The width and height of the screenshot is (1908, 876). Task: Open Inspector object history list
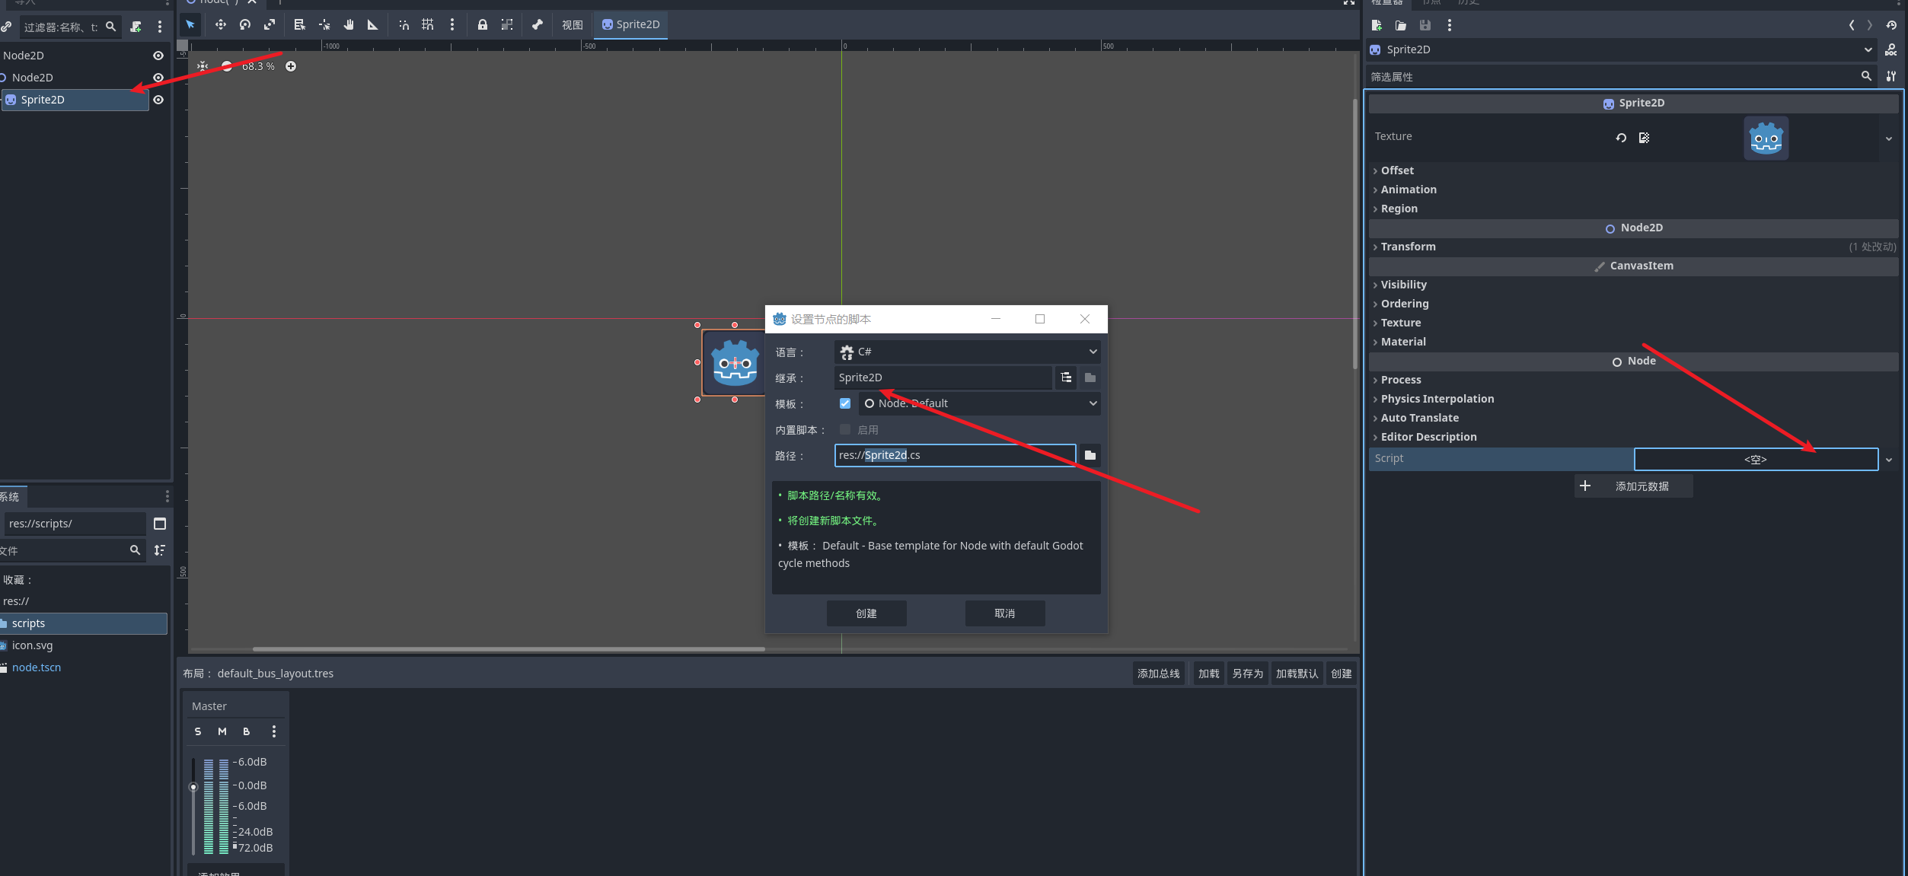(1891, 25)
